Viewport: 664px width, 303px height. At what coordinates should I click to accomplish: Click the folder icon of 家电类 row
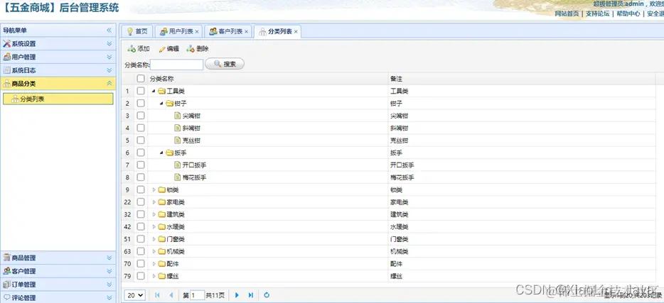[162, 202]
